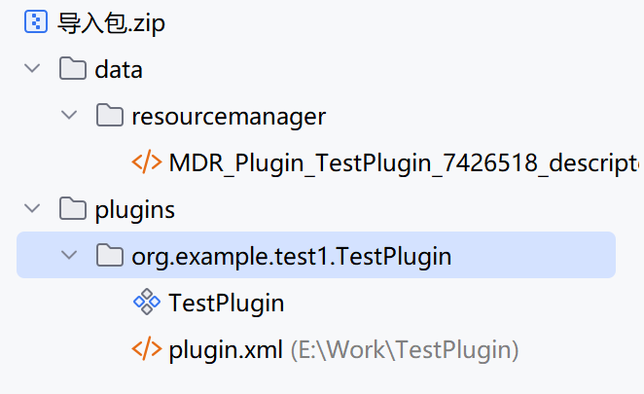The width and height of the screenshot is (644, 394).
Task: Select the TestPlugin module entry
Action: click(x=226, y=303)
